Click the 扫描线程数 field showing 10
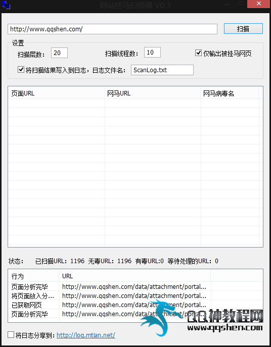 click(x=152, y=53)
